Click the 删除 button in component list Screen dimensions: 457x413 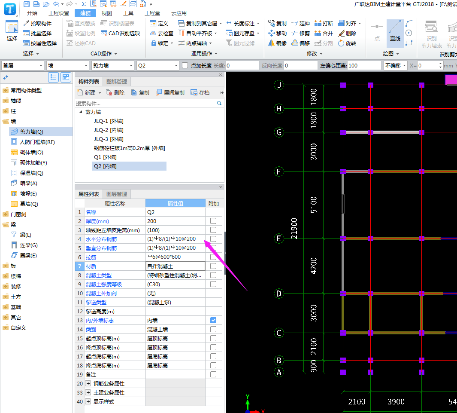[x=115, y=92]
